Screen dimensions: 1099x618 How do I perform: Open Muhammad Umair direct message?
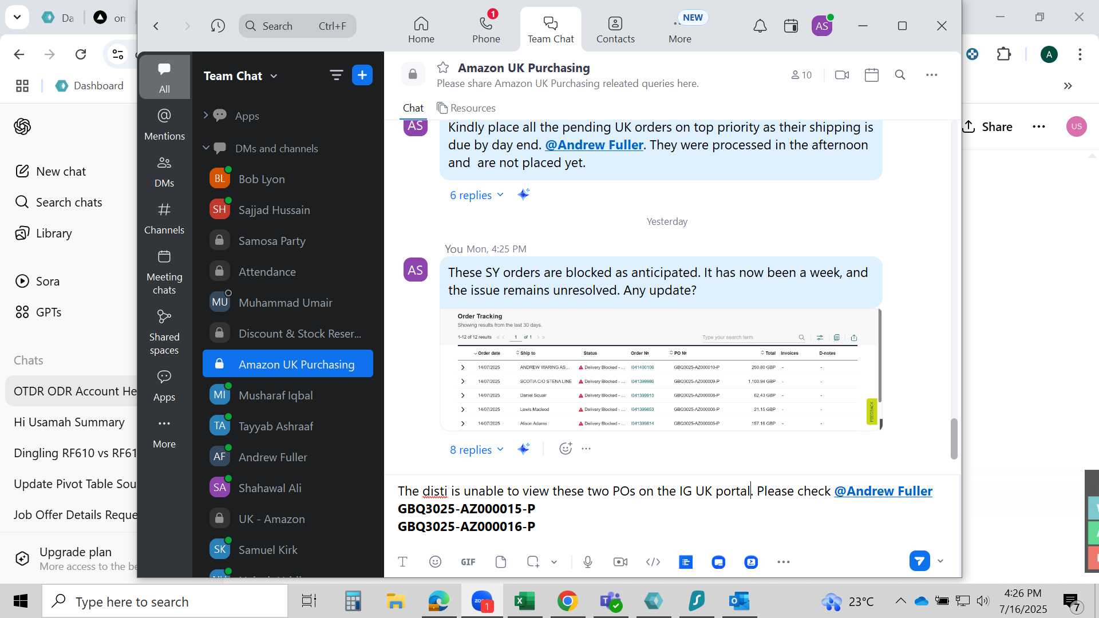click(x=287, y=303)
